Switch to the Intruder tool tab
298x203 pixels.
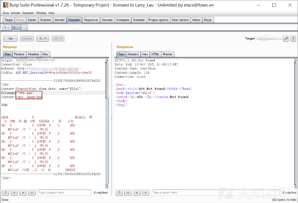(x=60, y=20)
